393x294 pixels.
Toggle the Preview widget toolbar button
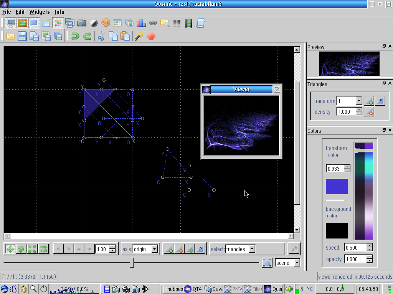coord(22,23)
